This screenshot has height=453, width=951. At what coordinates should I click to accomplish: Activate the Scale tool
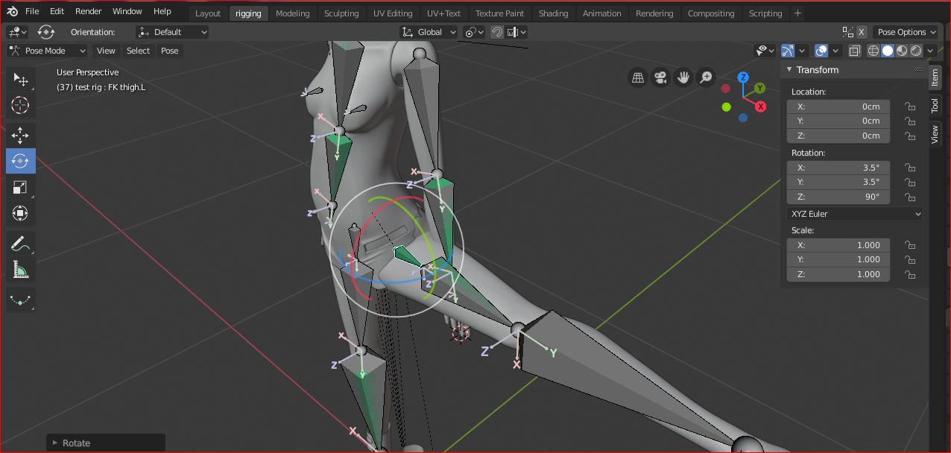pos(20,187)
